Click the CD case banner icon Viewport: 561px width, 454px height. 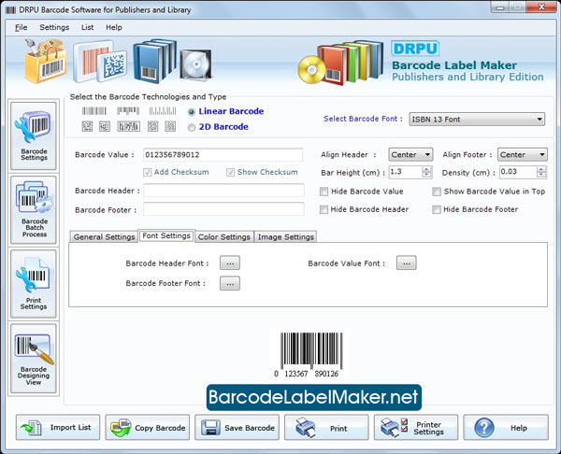click(x=195, y=64)
